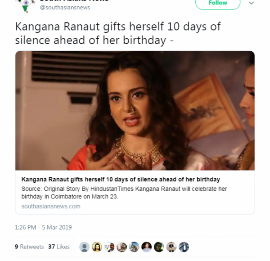Open the fifth liker avatar
The image size is (270, 261).
134,247
